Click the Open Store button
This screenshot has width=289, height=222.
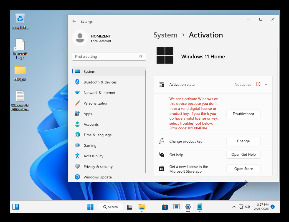pyautogui.click(x=243, y=169)
